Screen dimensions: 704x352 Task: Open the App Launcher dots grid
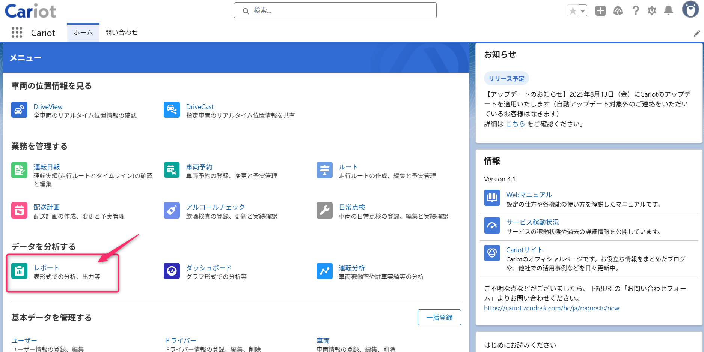coord(17,33)
